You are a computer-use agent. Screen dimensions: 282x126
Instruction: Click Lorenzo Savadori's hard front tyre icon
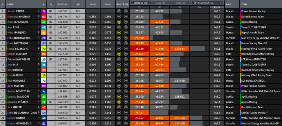point(119,97)
